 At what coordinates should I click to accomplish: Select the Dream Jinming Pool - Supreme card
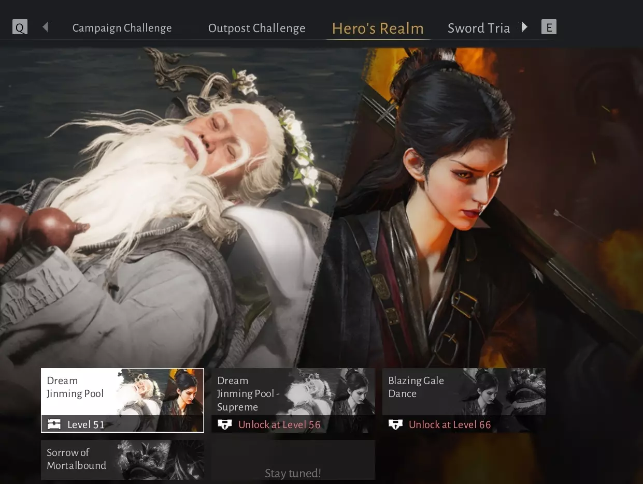[x=293, y=400]
